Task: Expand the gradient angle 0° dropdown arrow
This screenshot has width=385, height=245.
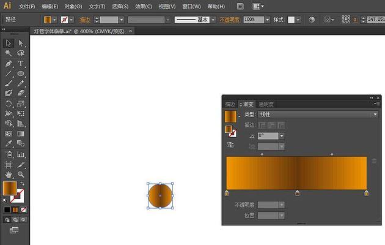Action: pyautogui.click(x=282, y=136)
